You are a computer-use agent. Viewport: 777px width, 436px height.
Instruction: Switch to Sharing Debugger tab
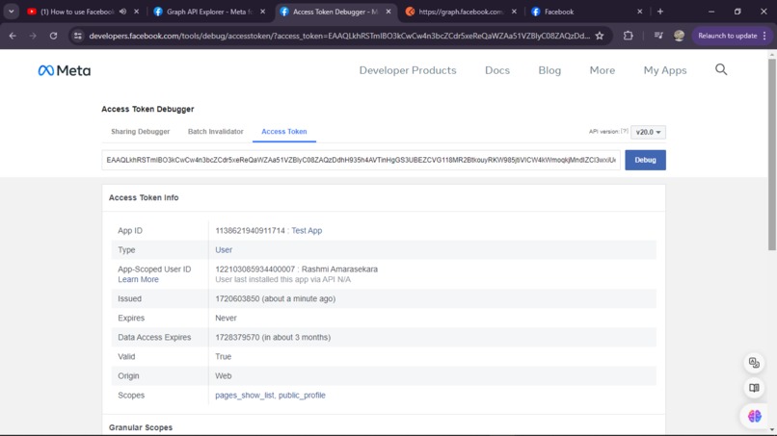[140, 132]
